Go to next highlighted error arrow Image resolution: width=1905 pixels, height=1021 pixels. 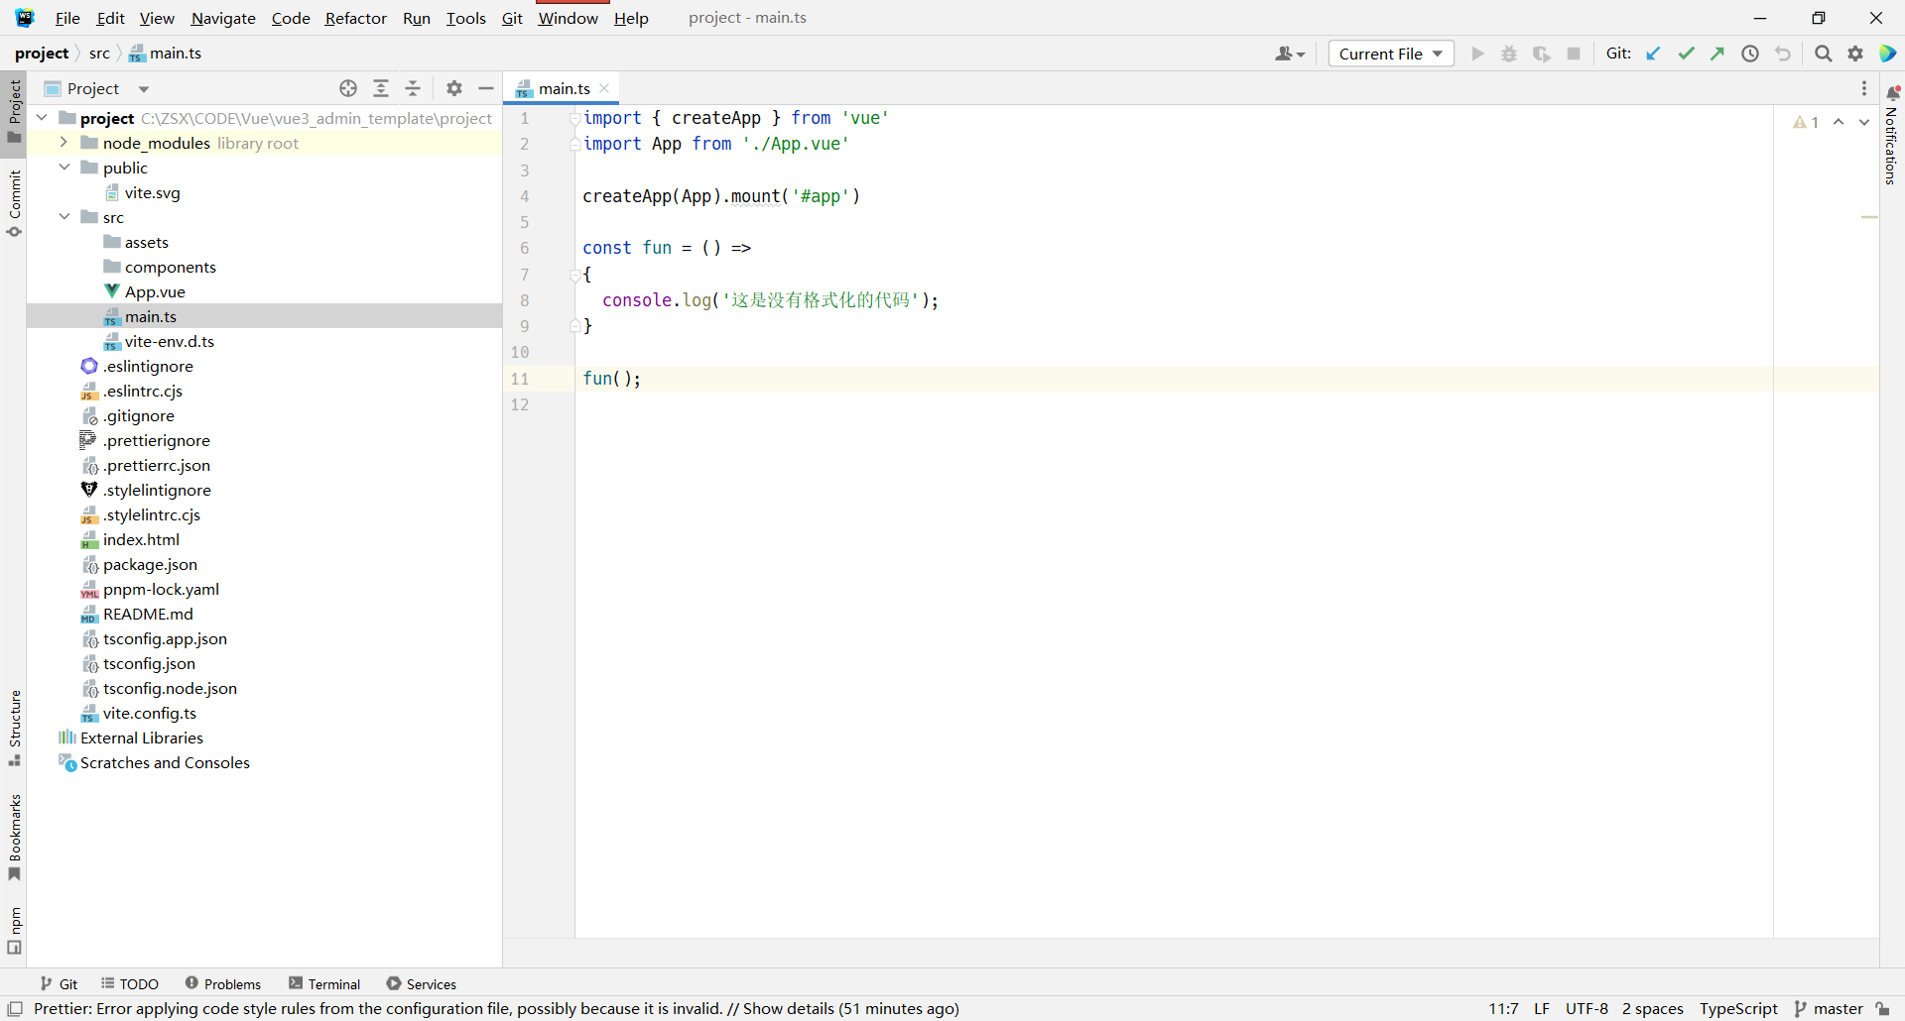click(x=1864, y=122)
